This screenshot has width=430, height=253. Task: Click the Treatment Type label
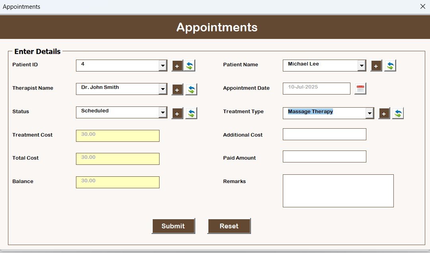point(243,112)
